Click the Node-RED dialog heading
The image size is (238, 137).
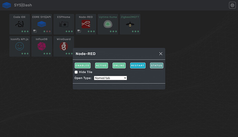pos(86,54)
